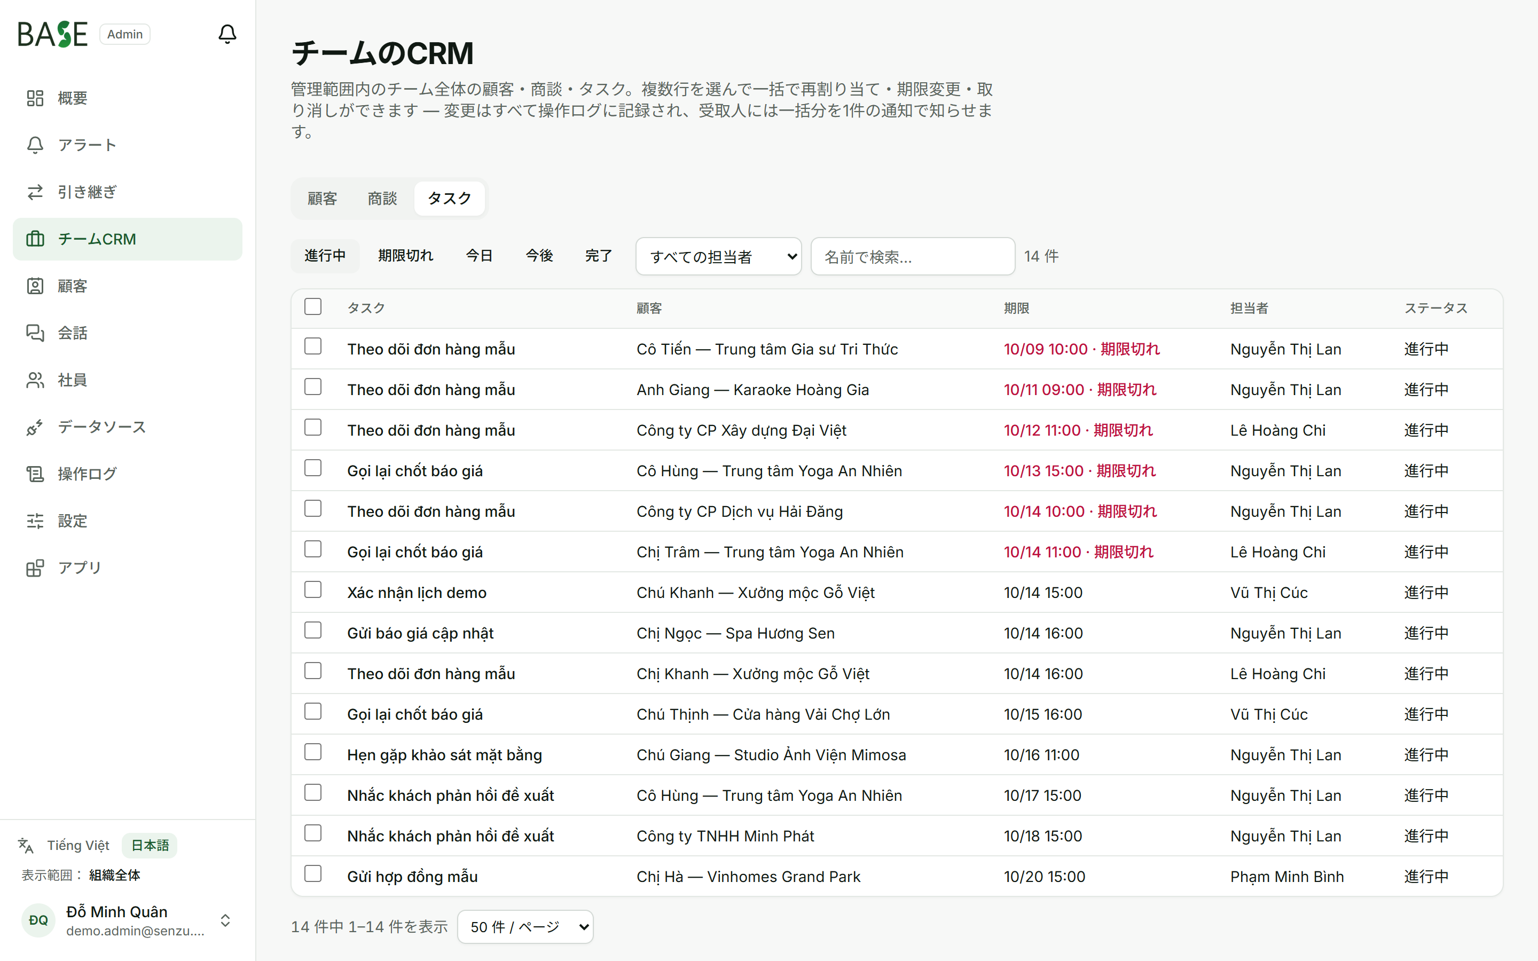Select 日本語 language option
Screen dimensions: 1538x961
(150, 845)
